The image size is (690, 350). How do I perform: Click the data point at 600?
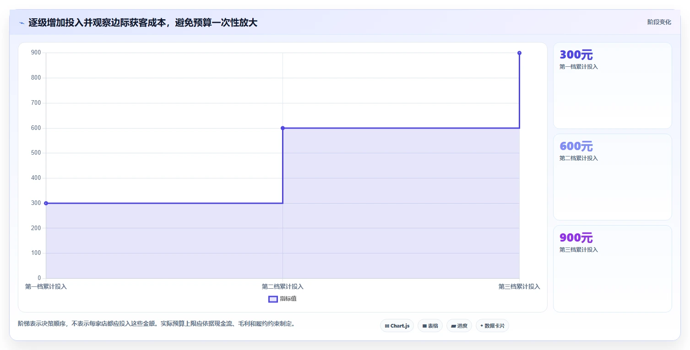pyautogui.click(x=283, y=128)
